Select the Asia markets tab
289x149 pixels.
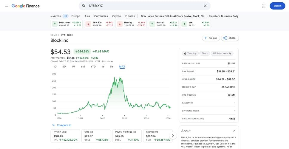87,16
